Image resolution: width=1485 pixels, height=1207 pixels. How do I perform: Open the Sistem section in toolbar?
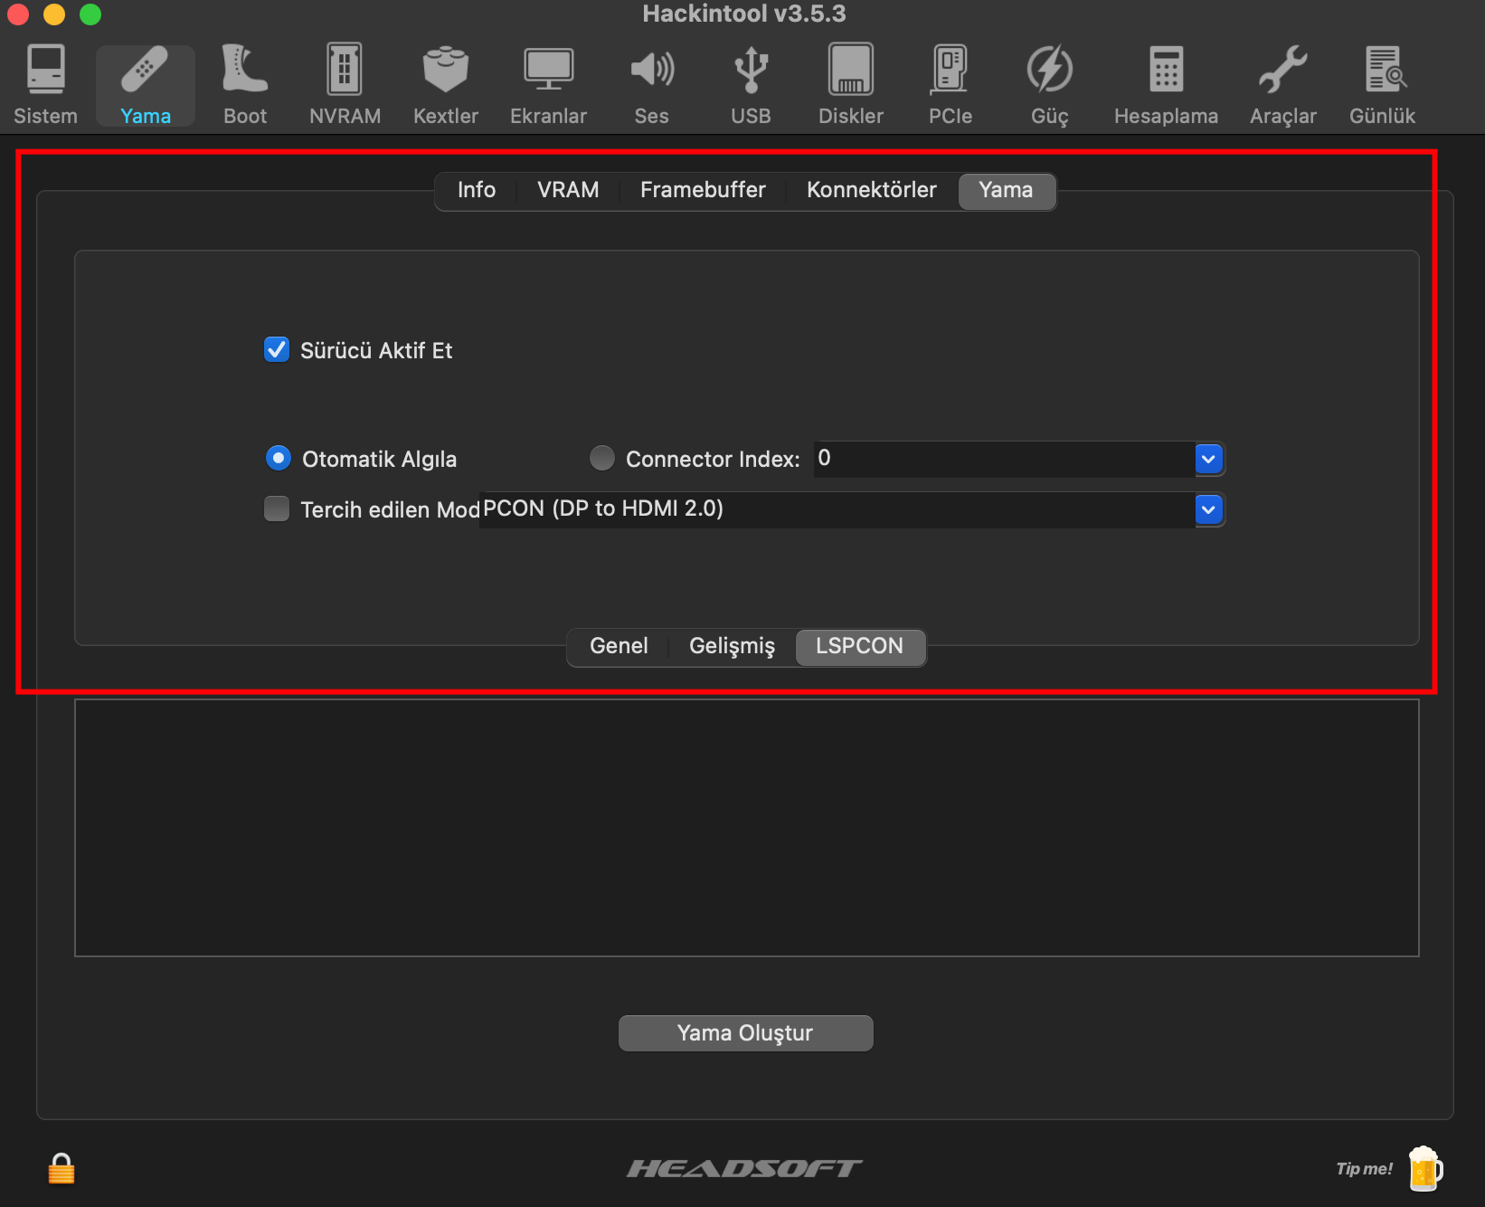pos(45,85)
